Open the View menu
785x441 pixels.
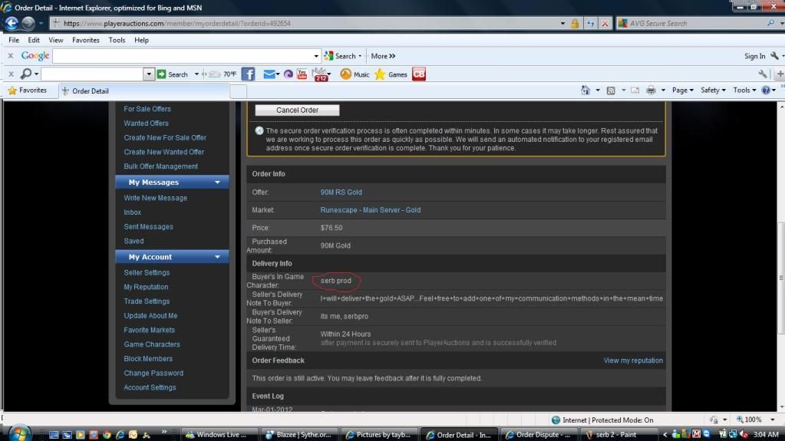point(55,40)
